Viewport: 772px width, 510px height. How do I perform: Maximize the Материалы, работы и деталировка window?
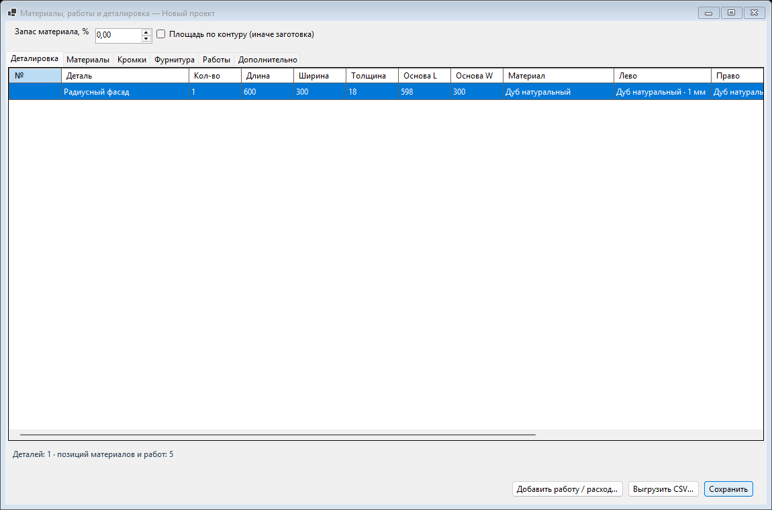tap(732, 13)
